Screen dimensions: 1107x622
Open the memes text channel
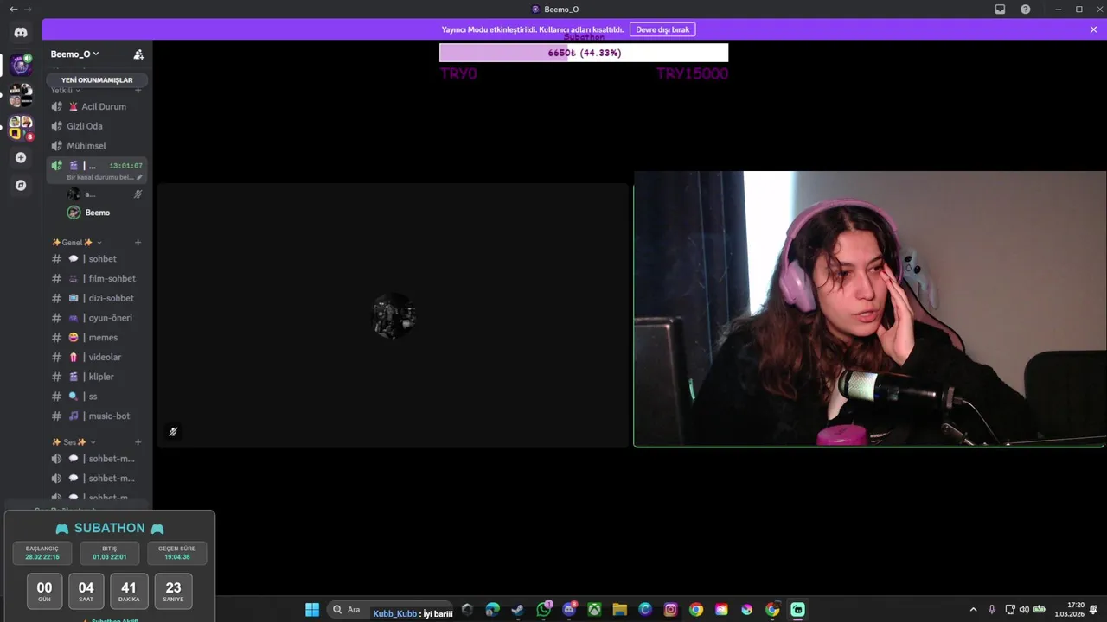[97, 338]
